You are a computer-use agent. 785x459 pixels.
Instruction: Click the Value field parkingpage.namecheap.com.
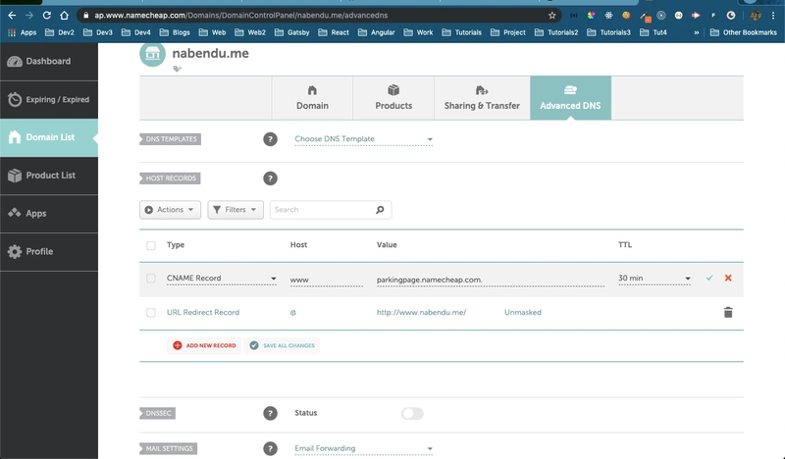click(490, 280)
